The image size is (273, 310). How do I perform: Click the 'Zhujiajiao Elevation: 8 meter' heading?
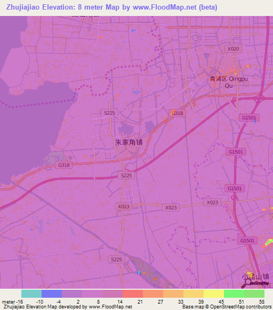pyautogui.click(x=54, y=7)
